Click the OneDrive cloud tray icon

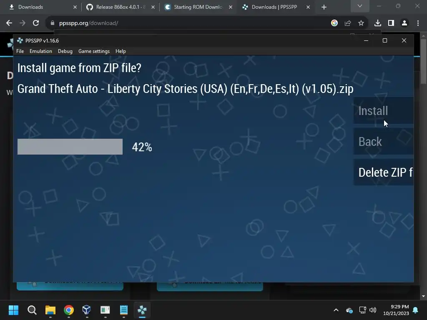(x=349, y=310)
